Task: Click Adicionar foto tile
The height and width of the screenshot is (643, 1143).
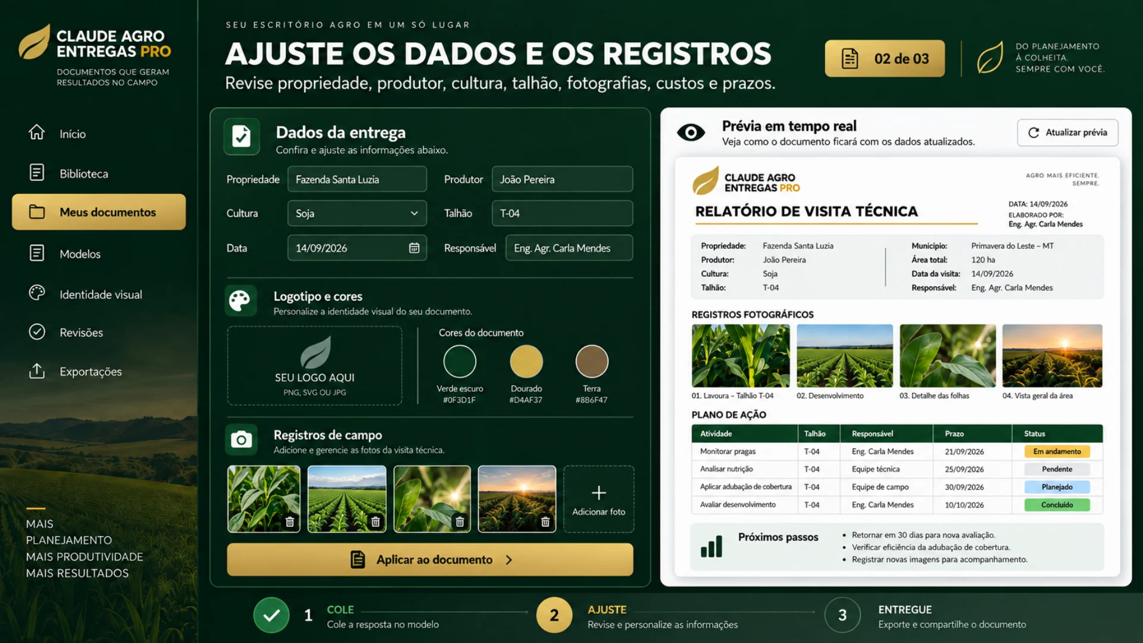Action: 598,499
